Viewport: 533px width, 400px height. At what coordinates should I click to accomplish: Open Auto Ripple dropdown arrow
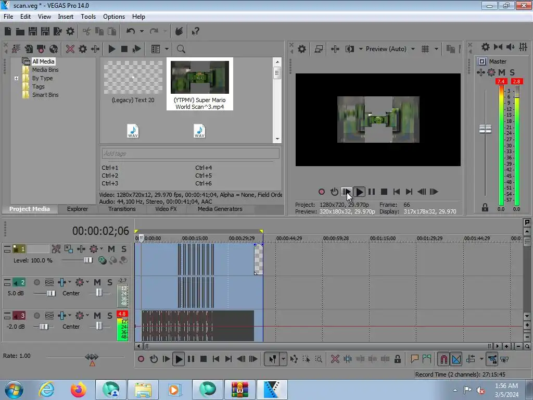tap(481, 359)
